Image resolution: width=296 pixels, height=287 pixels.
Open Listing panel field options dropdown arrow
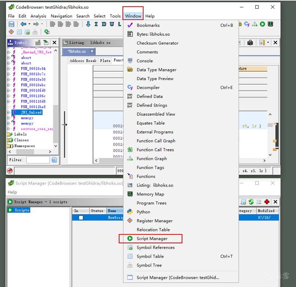268,43
